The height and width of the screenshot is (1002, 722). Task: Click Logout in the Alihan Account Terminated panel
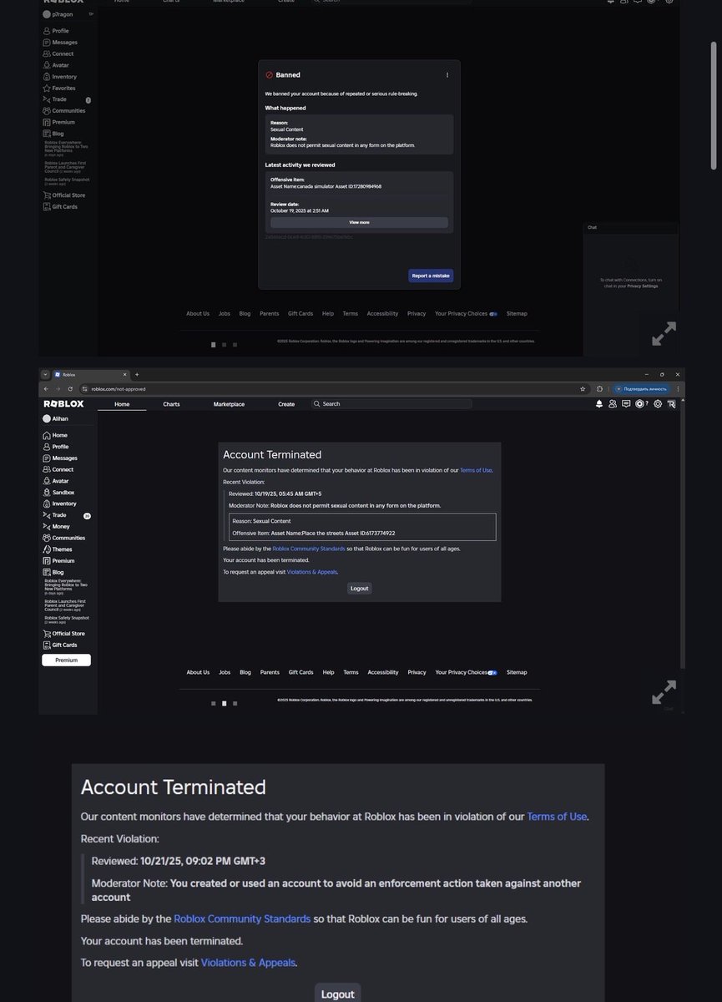(x=360, y=588)
